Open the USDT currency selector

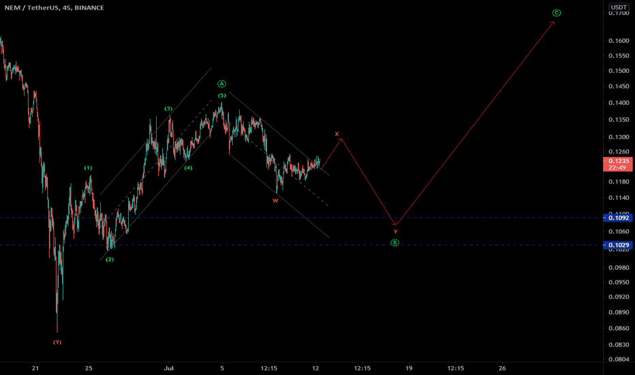click(619, 7)
